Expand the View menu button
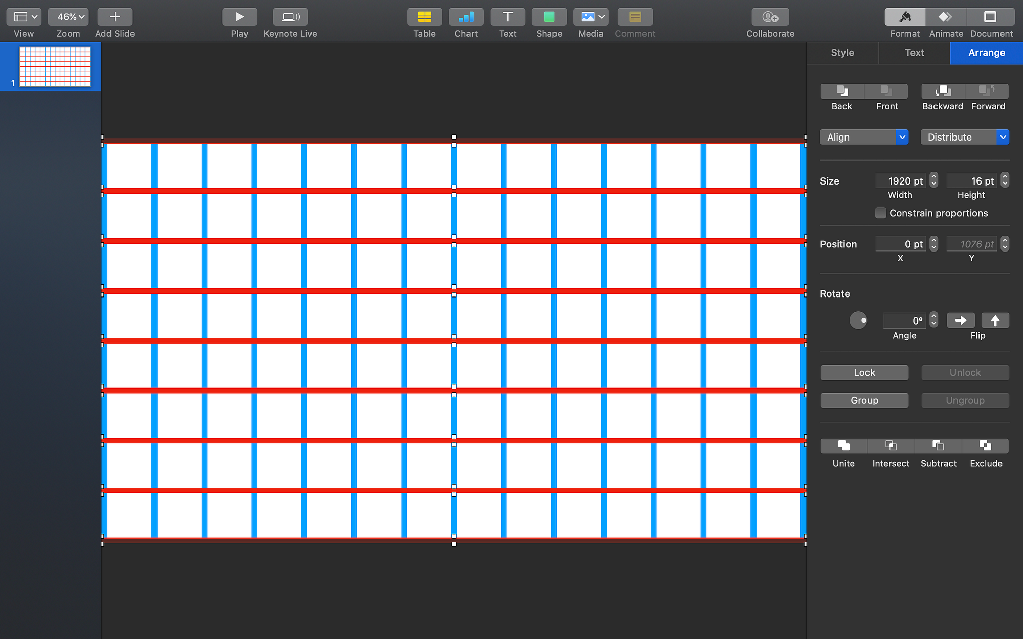 (24, 17)
